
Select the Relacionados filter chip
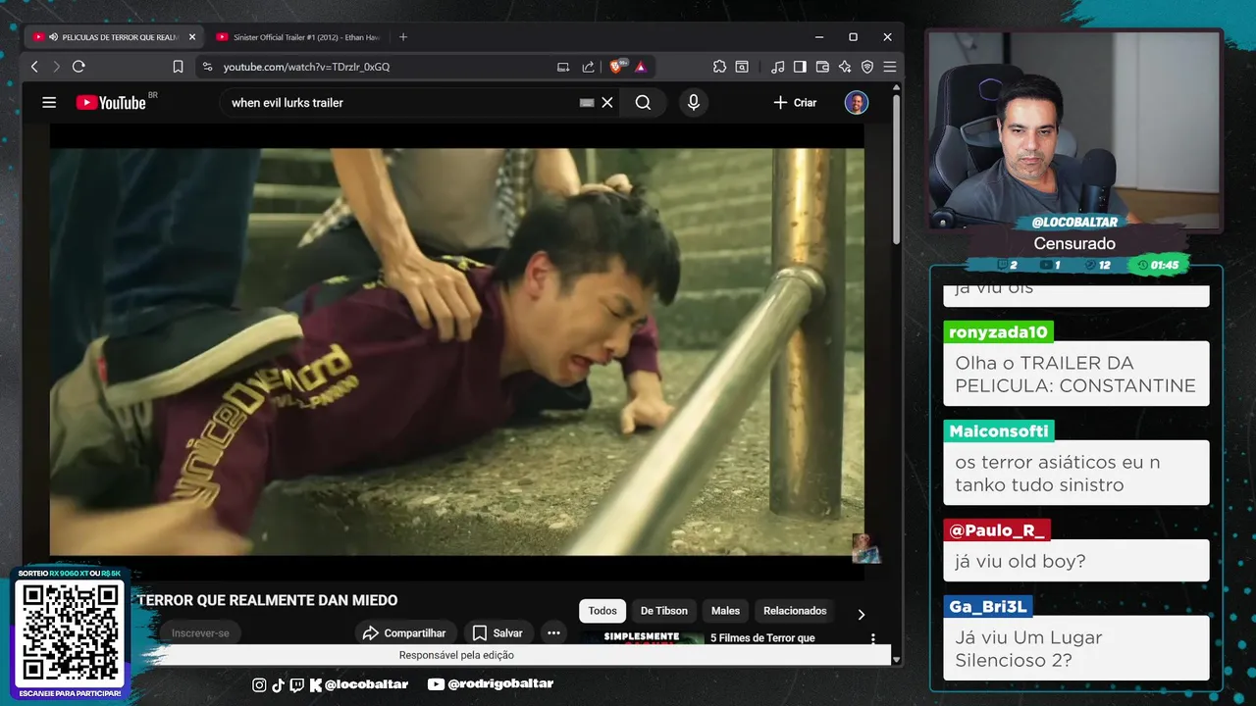[x=795, y=611]
